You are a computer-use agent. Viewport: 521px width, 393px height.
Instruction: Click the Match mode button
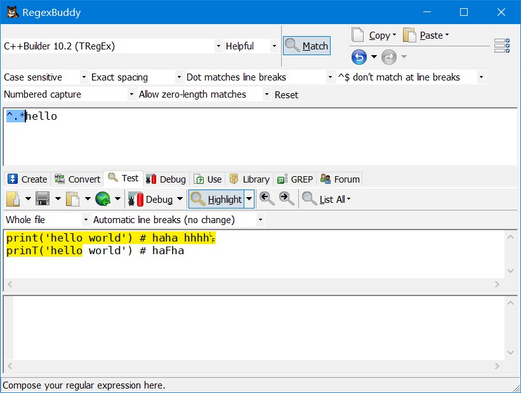[307, 46]
